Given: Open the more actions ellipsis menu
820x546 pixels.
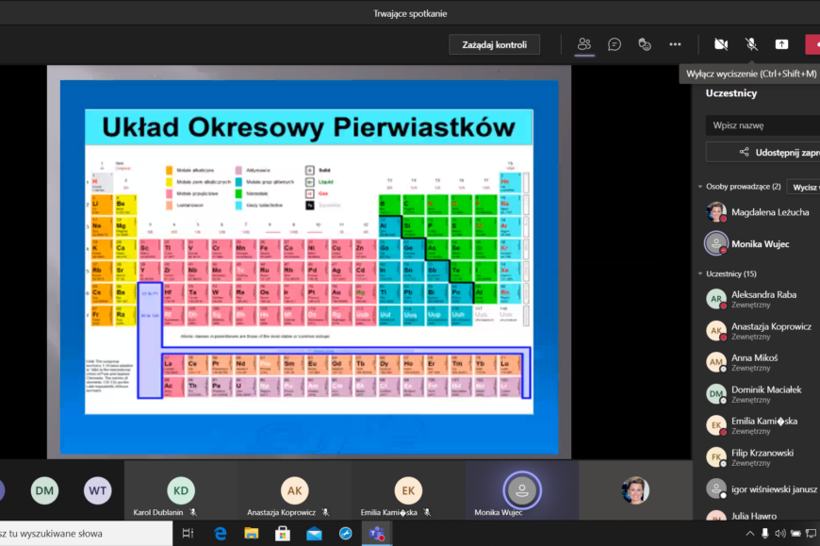Looking at the screenshot, I should (x=675, y=44).
